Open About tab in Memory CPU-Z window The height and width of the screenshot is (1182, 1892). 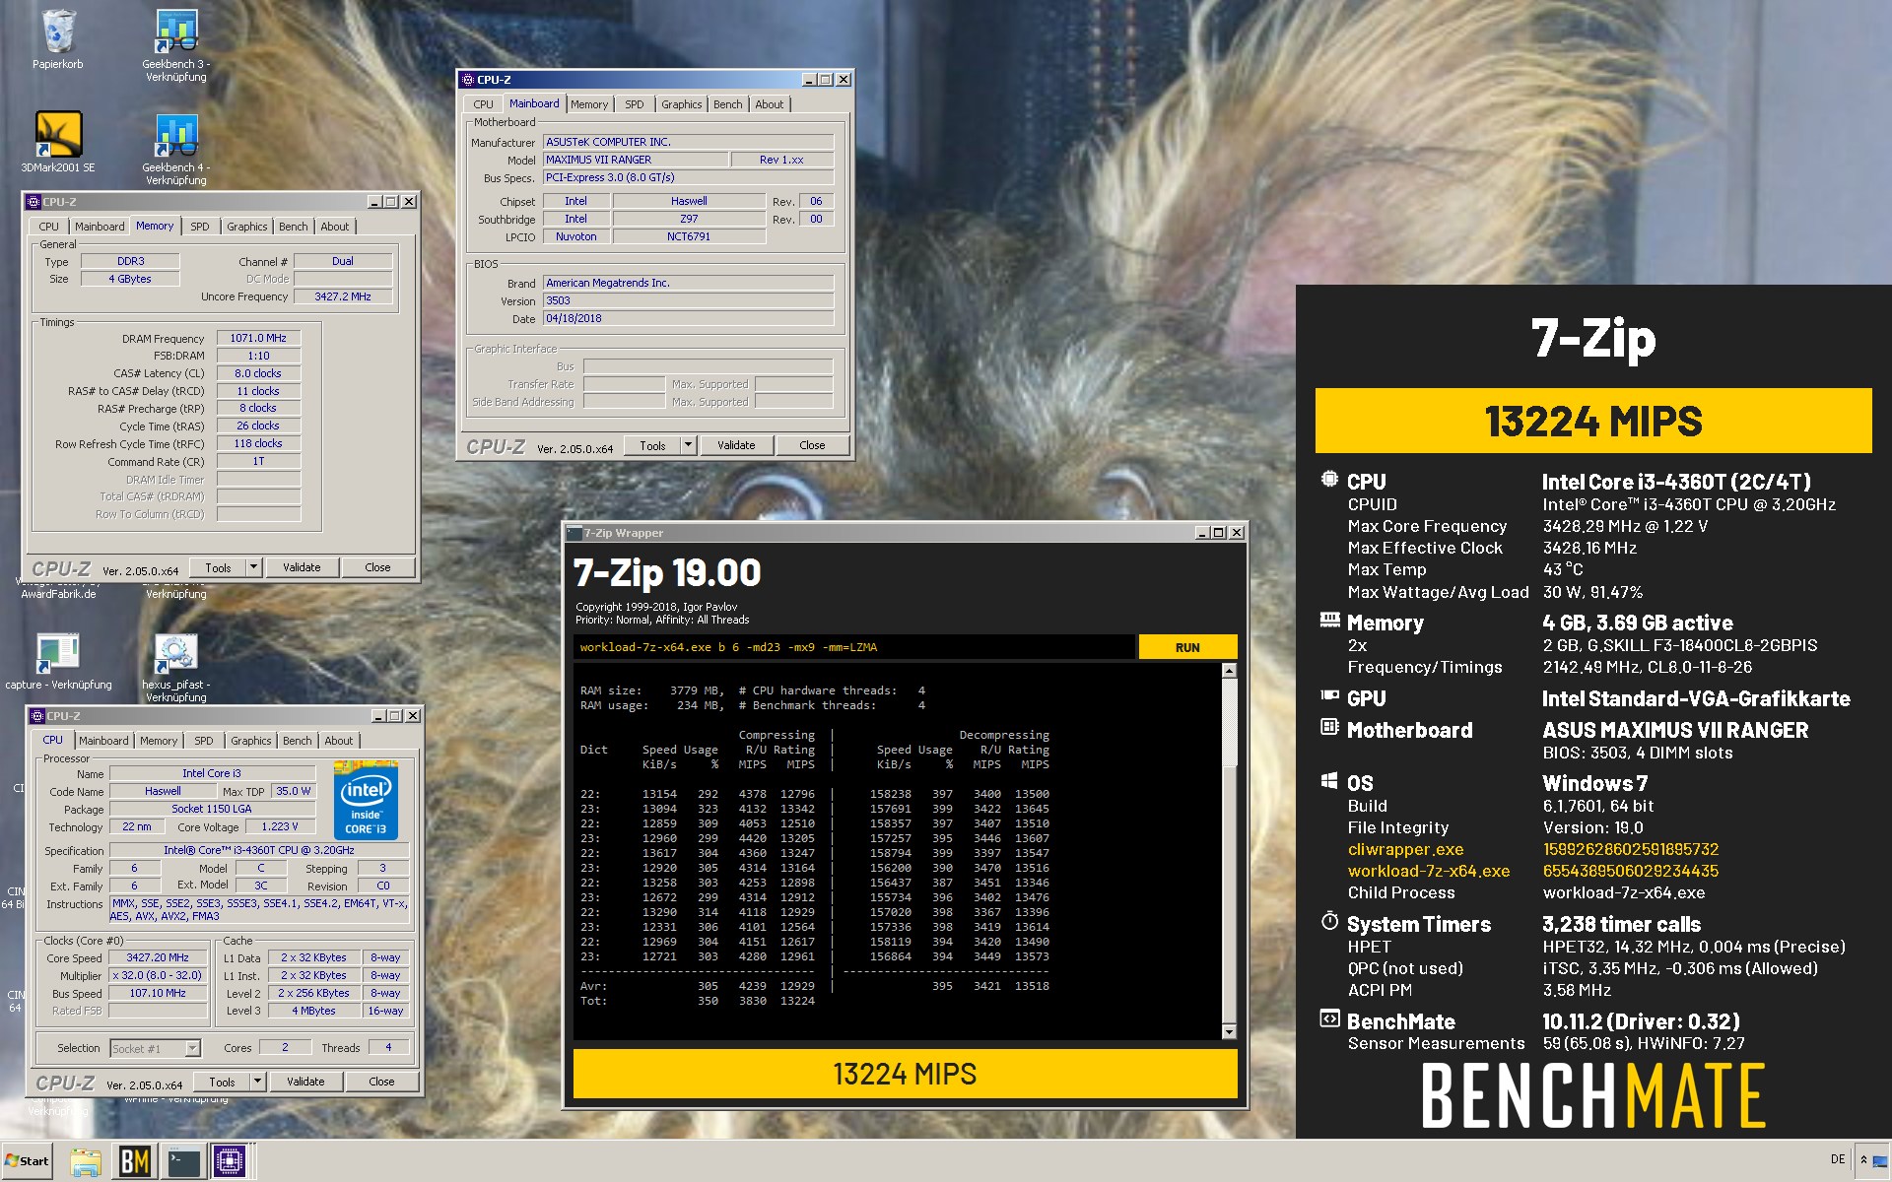pos(334,227)
